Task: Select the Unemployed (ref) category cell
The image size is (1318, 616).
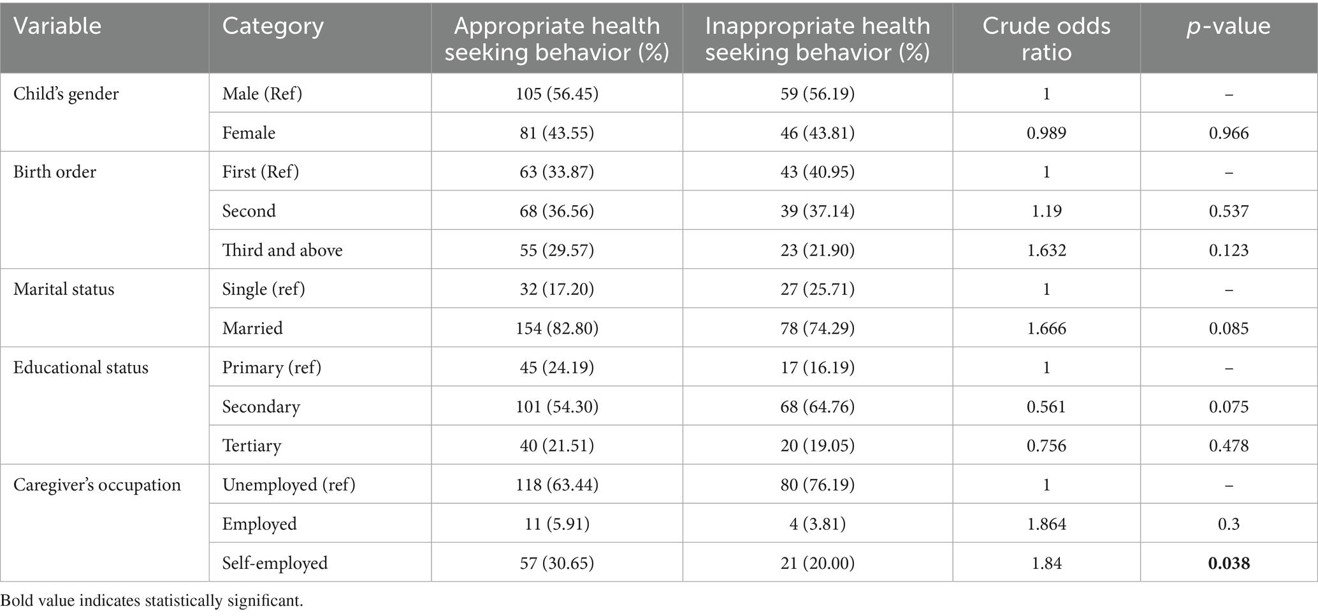Action: click(x=289, y=485)
